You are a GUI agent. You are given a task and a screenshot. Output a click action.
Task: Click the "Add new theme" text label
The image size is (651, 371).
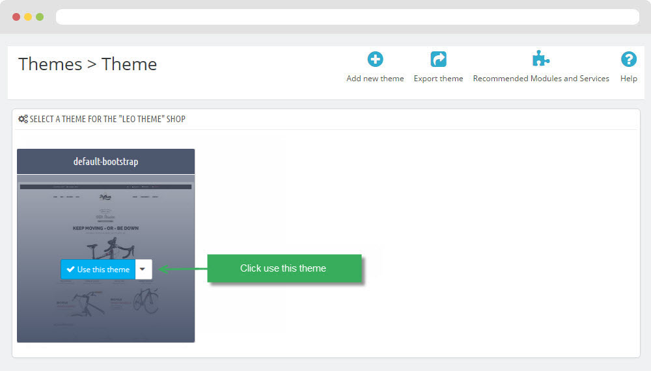[x=375, y=79]
